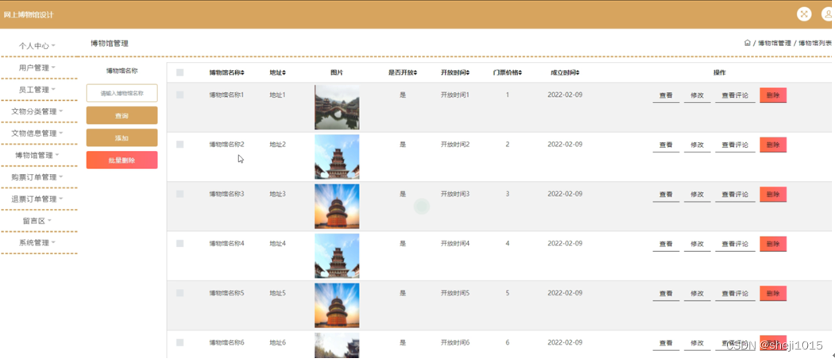Expand the 员工管理 sidebar menu
Viewport: 835px width, 359px height.
[37, 90]
